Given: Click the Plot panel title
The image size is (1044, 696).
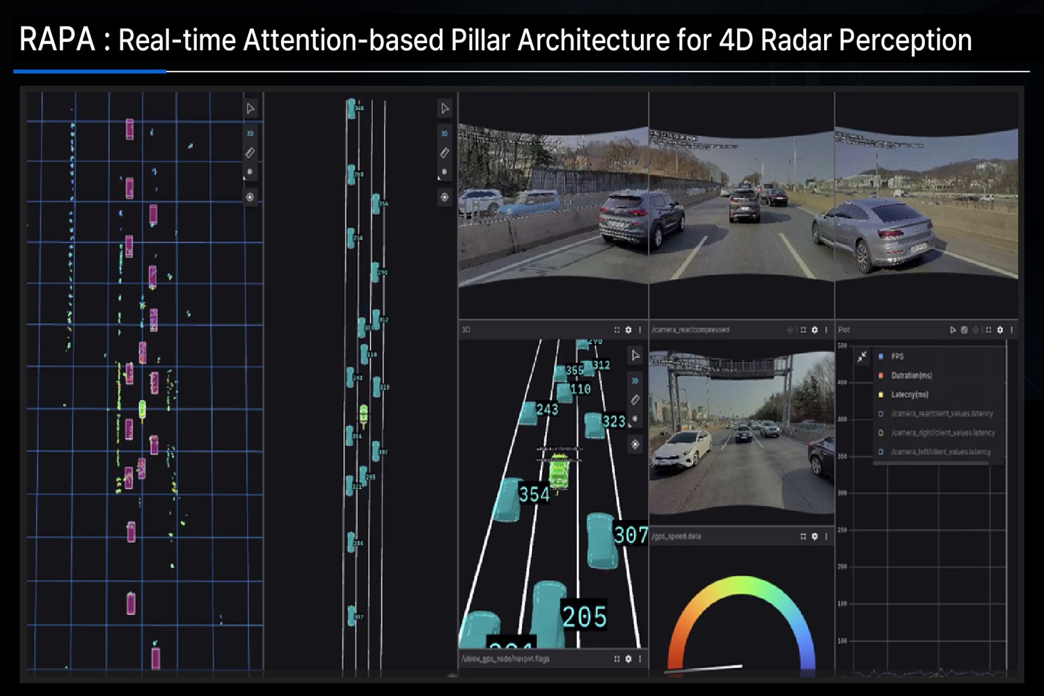Looking at the screenshot, I should coord(844,330).
